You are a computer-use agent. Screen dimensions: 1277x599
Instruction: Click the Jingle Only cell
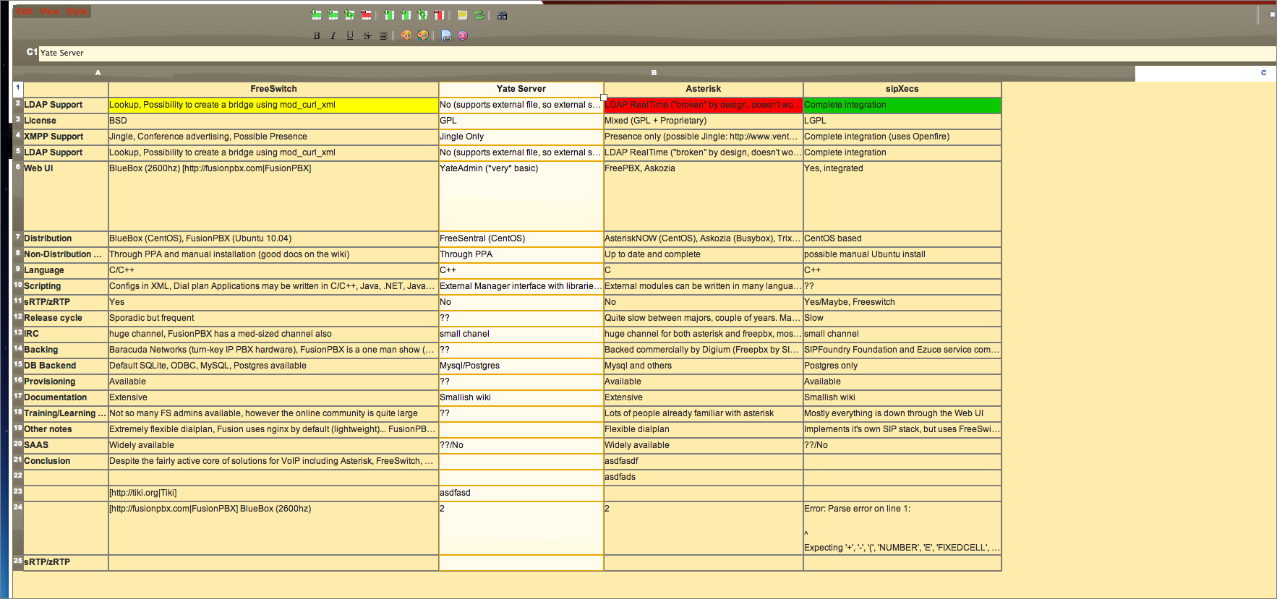pos(521,137)
